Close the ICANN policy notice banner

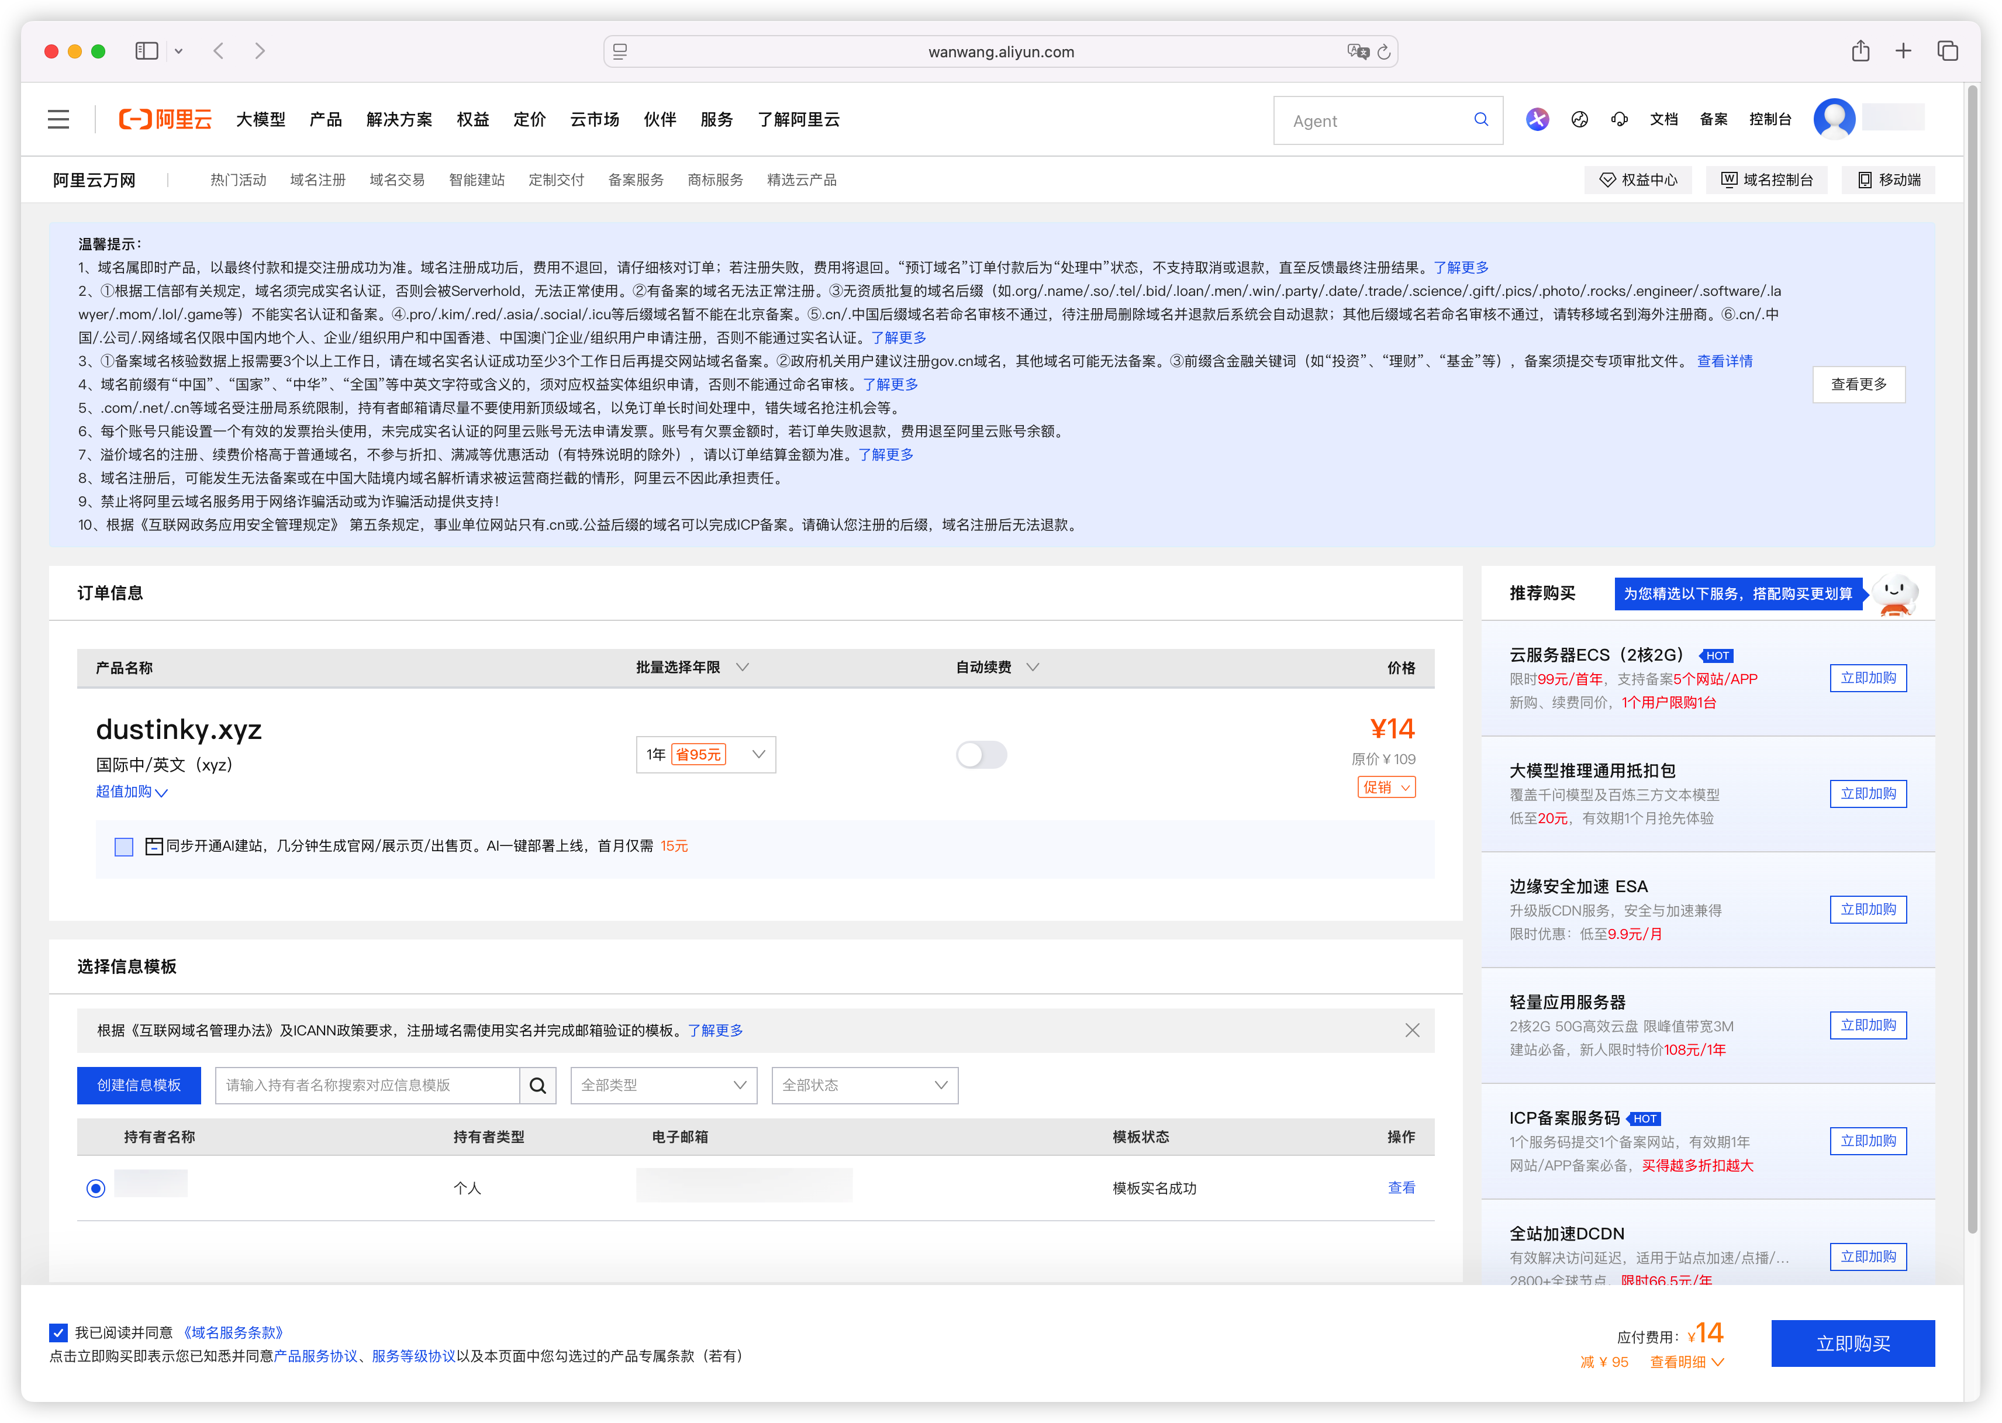1413,1031
